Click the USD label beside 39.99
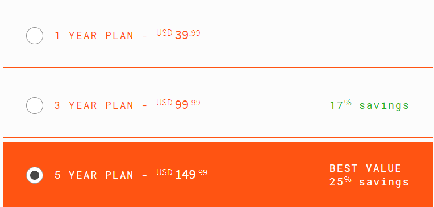The width and height of the screenshot is (434, 207). click(x=164, y=33)
